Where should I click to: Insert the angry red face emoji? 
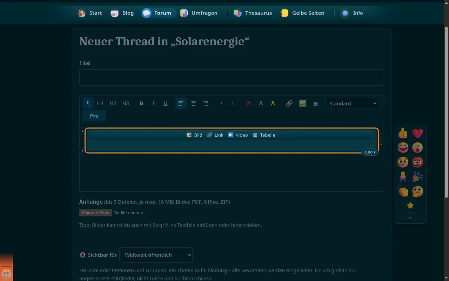[417, 162]
